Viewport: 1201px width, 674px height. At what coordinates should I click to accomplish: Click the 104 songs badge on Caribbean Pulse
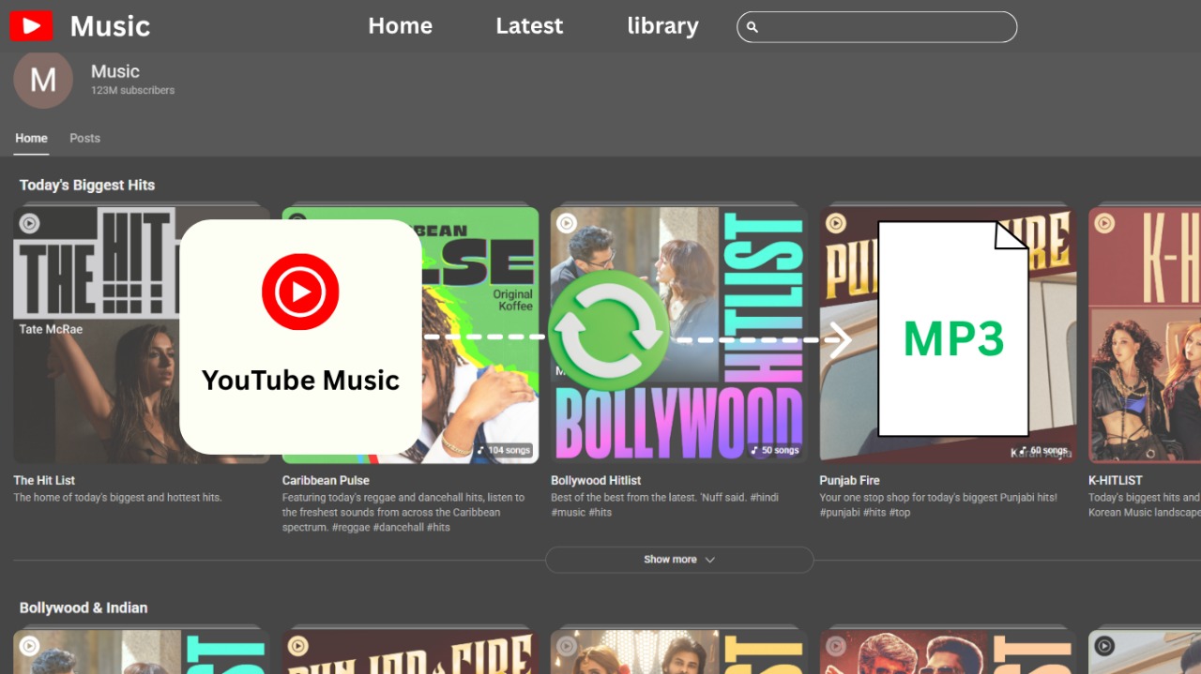pos(504,450)
